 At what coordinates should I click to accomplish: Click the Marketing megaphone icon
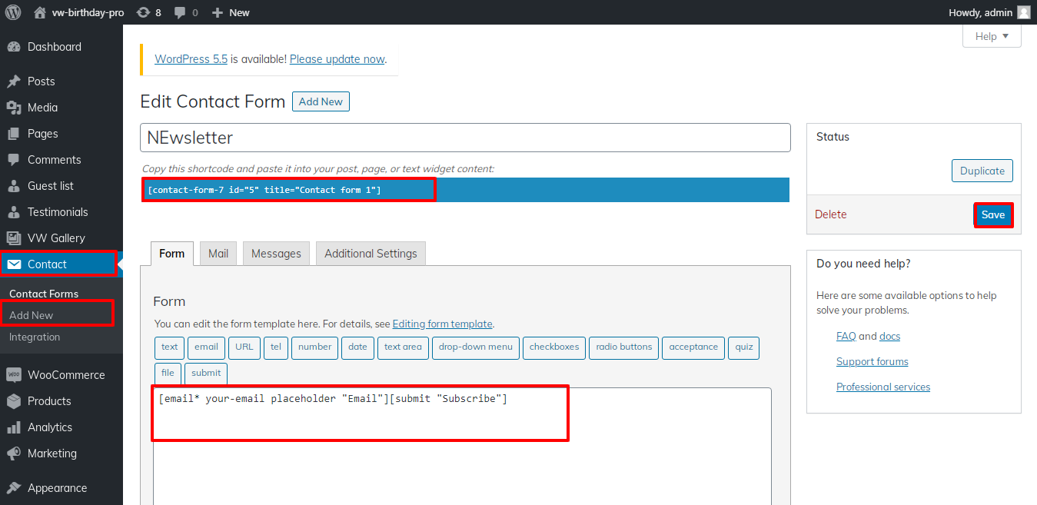14,454
